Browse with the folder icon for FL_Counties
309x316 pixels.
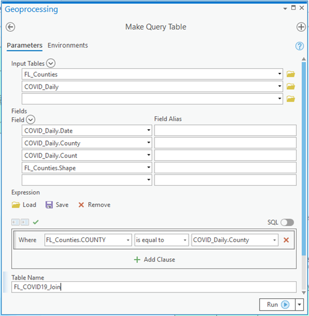[x=291, y=74]
